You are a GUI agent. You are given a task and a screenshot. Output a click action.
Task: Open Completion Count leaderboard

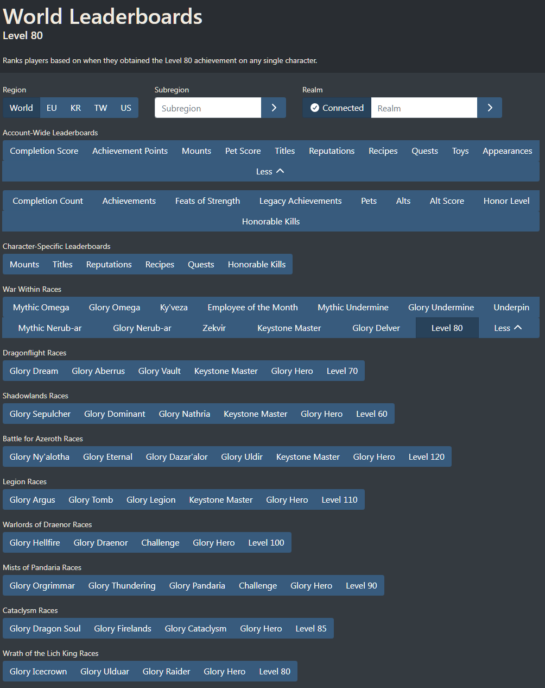click(x=48, y=201)
